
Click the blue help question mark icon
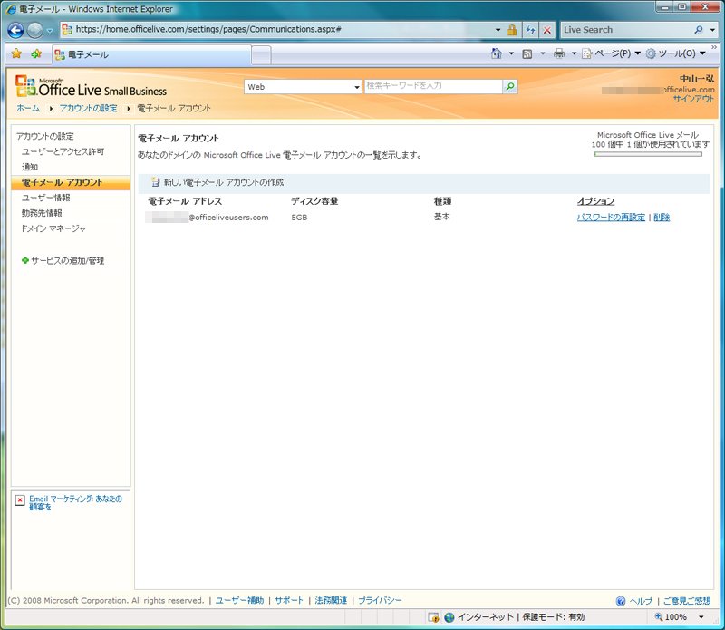pos(621,601)
